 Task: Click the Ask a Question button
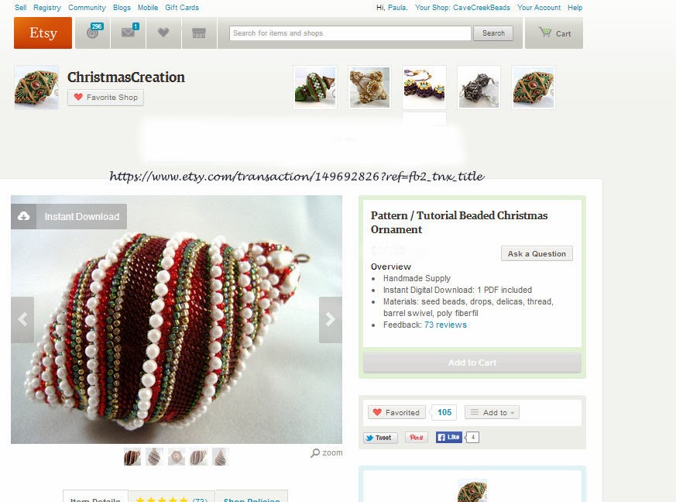pyautogui.click(x=537, y=253)
